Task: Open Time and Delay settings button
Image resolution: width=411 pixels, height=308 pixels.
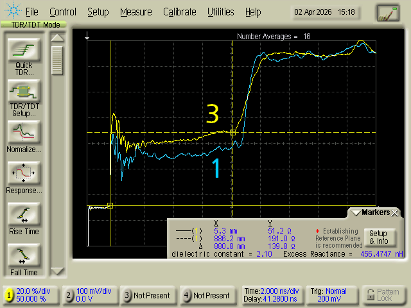Action: pos(270,295)
